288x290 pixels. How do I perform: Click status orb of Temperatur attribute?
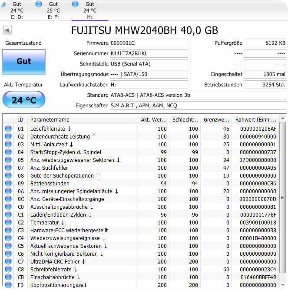click(x=8, y=223)
